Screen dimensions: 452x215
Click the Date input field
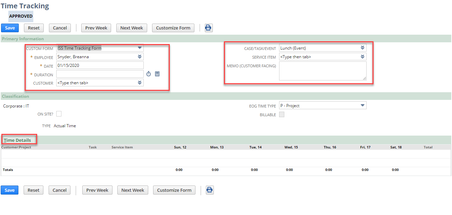click(100, 65)
